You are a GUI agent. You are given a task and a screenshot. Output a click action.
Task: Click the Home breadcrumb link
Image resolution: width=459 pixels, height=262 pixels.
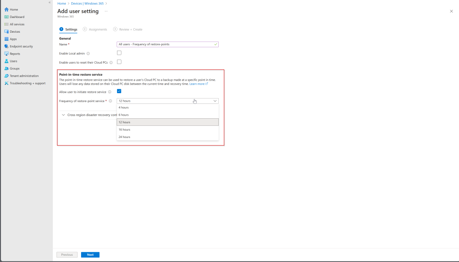pyautogui.click(x=61, y=4)
